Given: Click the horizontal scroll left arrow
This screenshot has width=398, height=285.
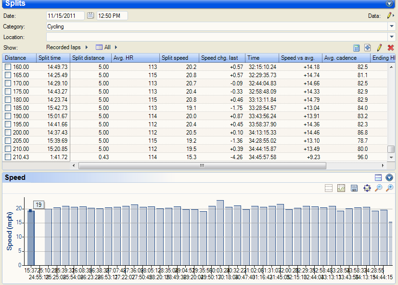Looking at the screenshot, I should pyautogui.click(x=74, y=165).
